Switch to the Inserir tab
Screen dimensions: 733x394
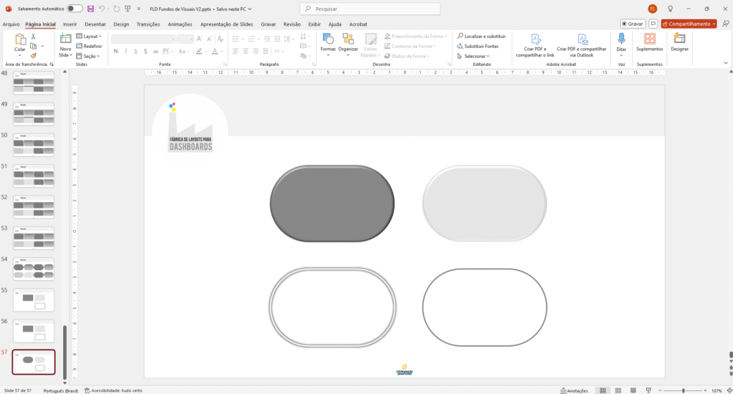tap(69, 24)
